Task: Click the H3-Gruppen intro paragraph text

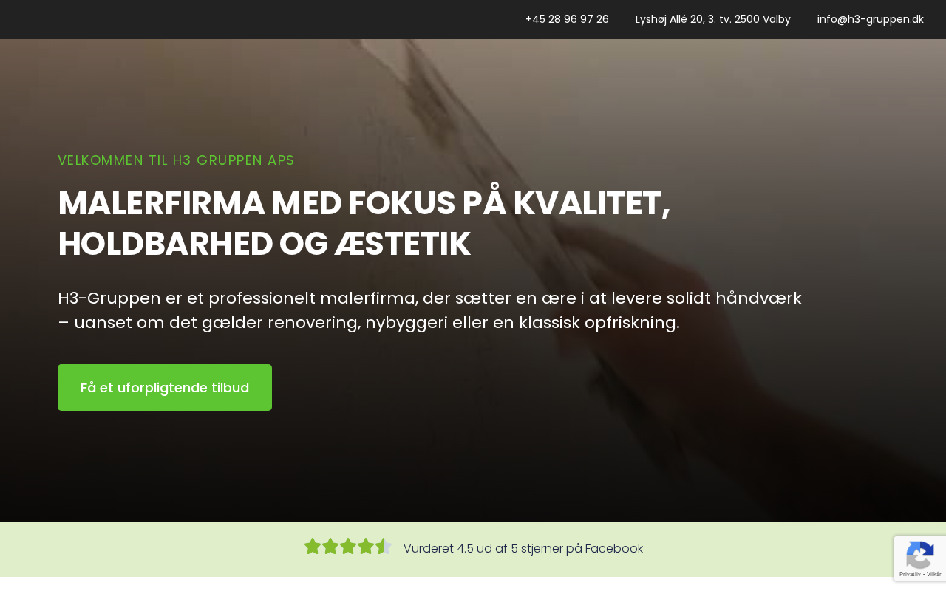Action: (x=429, y=310)
